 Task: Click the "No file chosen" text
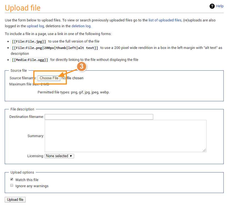(72, 78)
